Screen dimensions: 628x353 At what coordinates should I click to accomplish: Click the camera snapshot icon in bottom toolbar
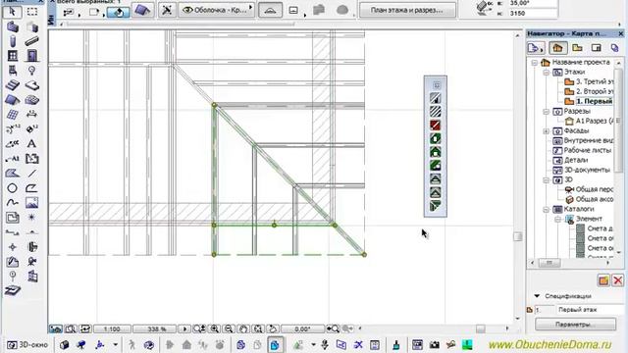pyautogui.click(x=435, y=344)
